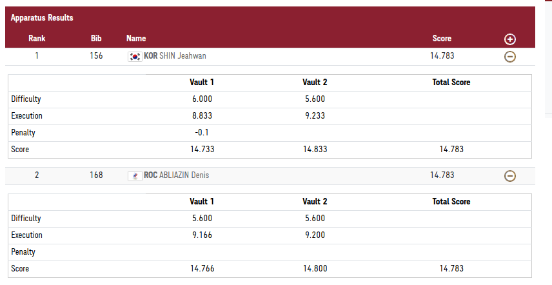Open SHIN Jeahwan's athlete name
This screenshot has height=285, width=552.
coord(182,56)
